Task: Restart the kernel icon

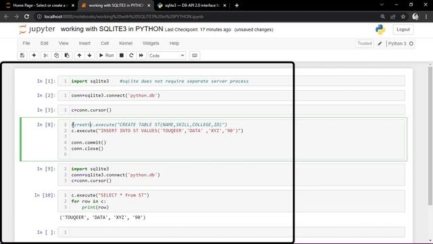Action: point(131,56)
